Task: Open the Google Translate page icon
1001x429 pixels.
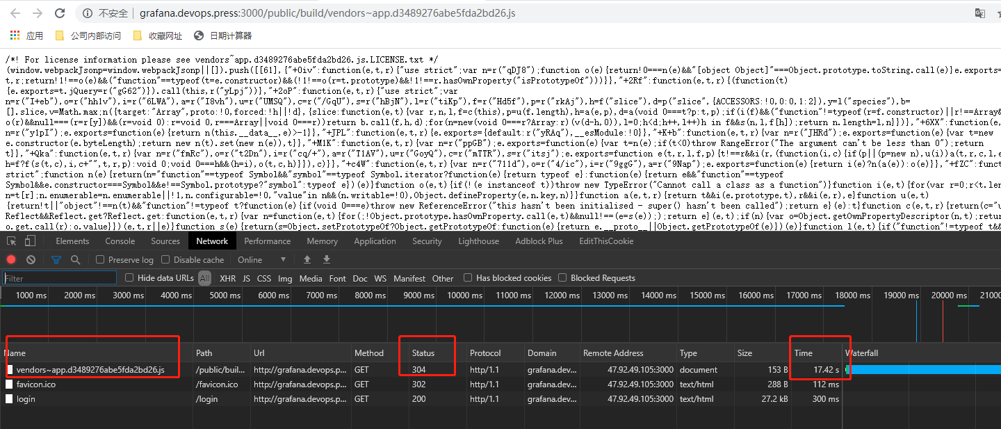Action: click(980, 13)
